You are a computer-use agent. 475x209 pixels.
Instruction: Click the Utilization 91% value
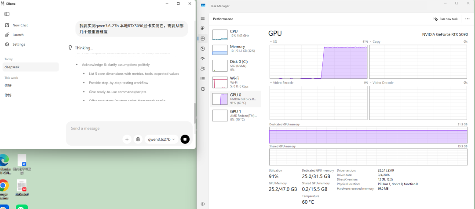pyautogui.click(x=274, y=176)
